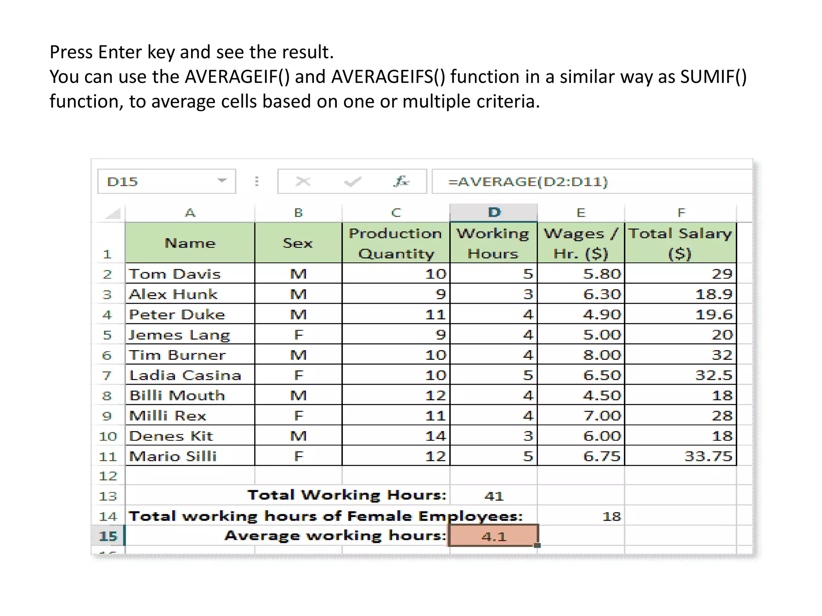Select the Alex Hunk cell
The height and width of the screenshot is (616, 822).
point(190,294)
